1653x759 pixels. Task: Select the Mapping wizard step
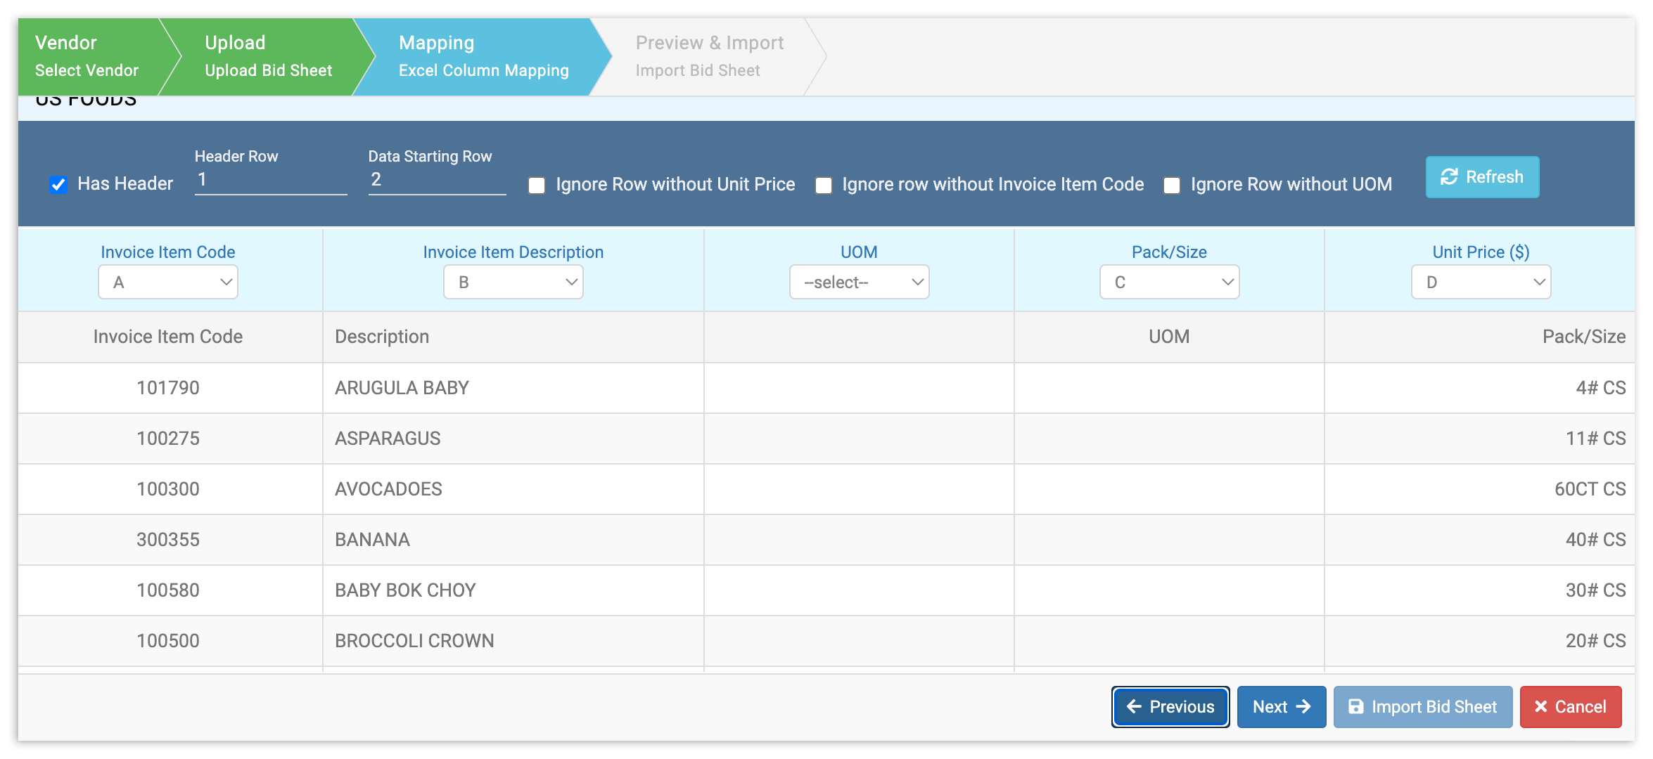[x=483, y=56]
